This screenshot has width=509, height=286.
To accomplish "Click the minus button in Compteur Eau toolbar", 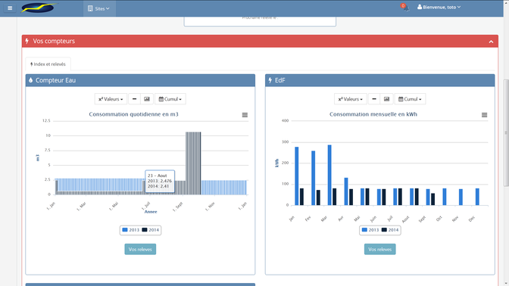I will [134, 99].
